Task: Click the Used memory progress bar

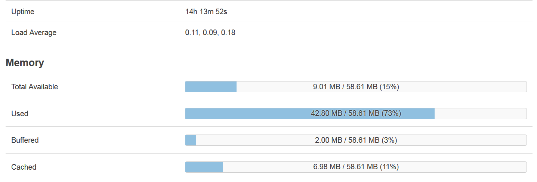Action: pos(356,114)
